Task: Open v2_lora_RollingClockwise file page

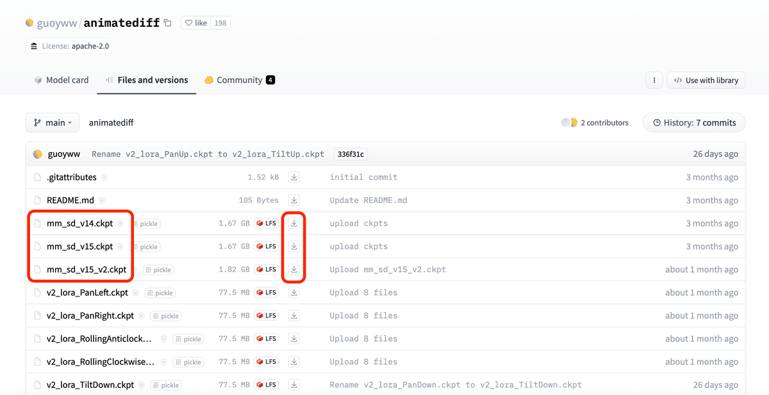Action: [x=101, y=362]
